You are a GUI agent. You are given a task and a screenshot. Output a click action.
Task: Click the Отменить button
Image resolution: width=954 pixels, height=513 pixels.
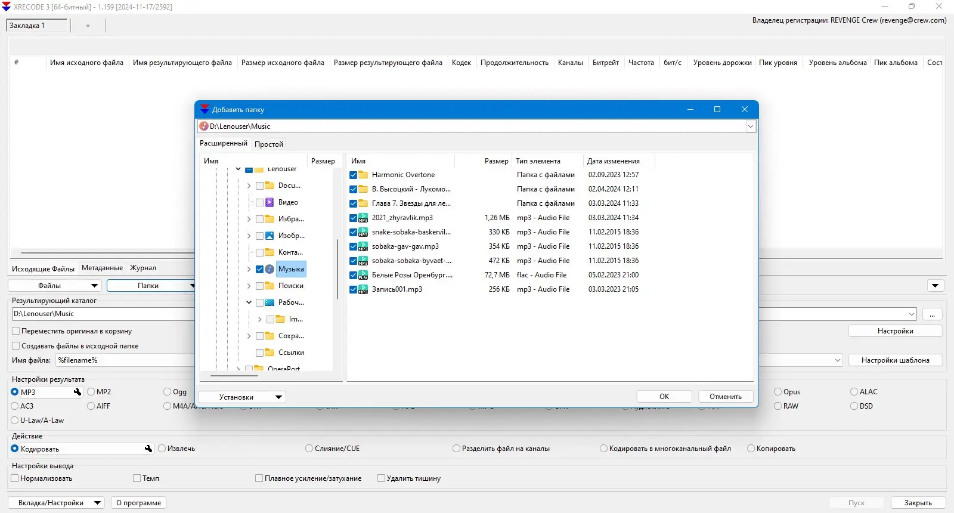(726, 397)
